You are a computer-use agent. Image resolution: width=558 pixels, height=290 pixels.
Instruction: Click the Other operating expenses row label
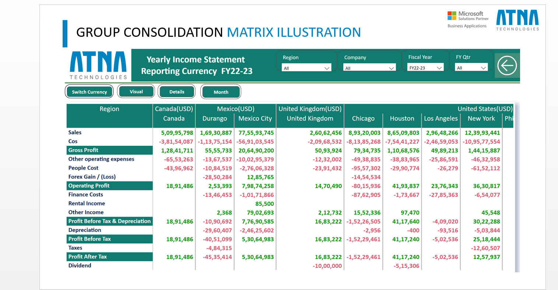coord(101,159)
